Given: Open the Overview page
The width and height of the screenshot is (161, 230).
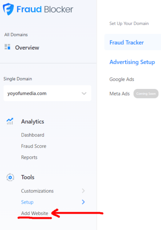Looking at the screenshot, I should tap(27, 47).
